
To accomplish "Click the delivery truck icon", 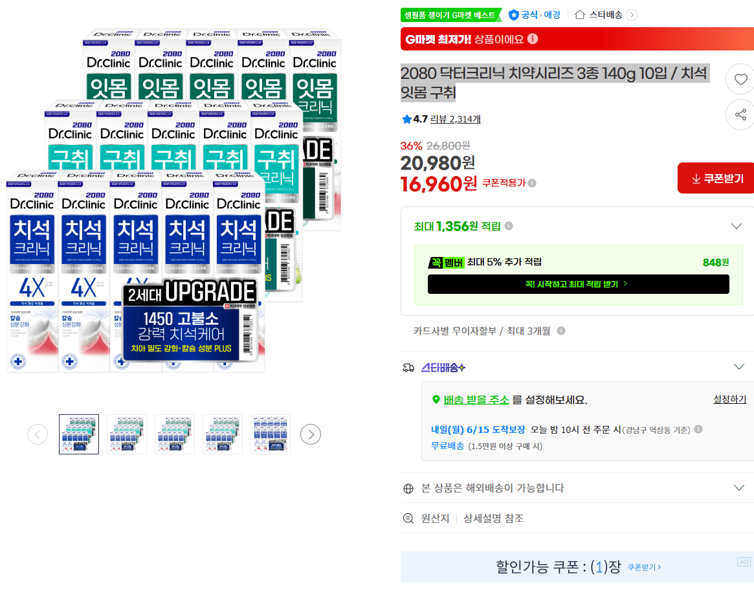I will (408, 368).
